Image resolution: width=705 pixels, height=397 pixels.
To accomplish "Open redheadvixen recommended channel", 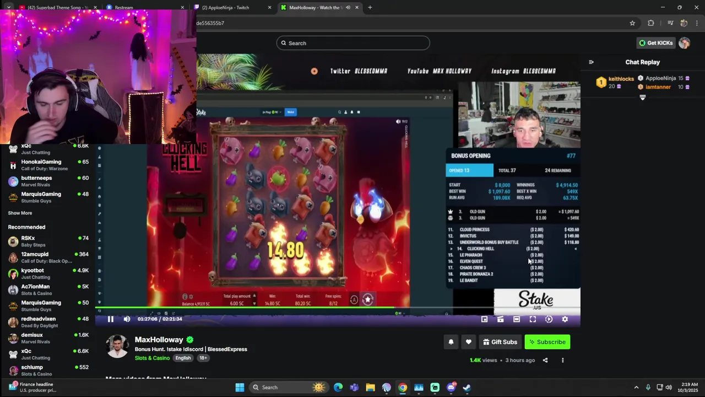I will coord(48,322).
